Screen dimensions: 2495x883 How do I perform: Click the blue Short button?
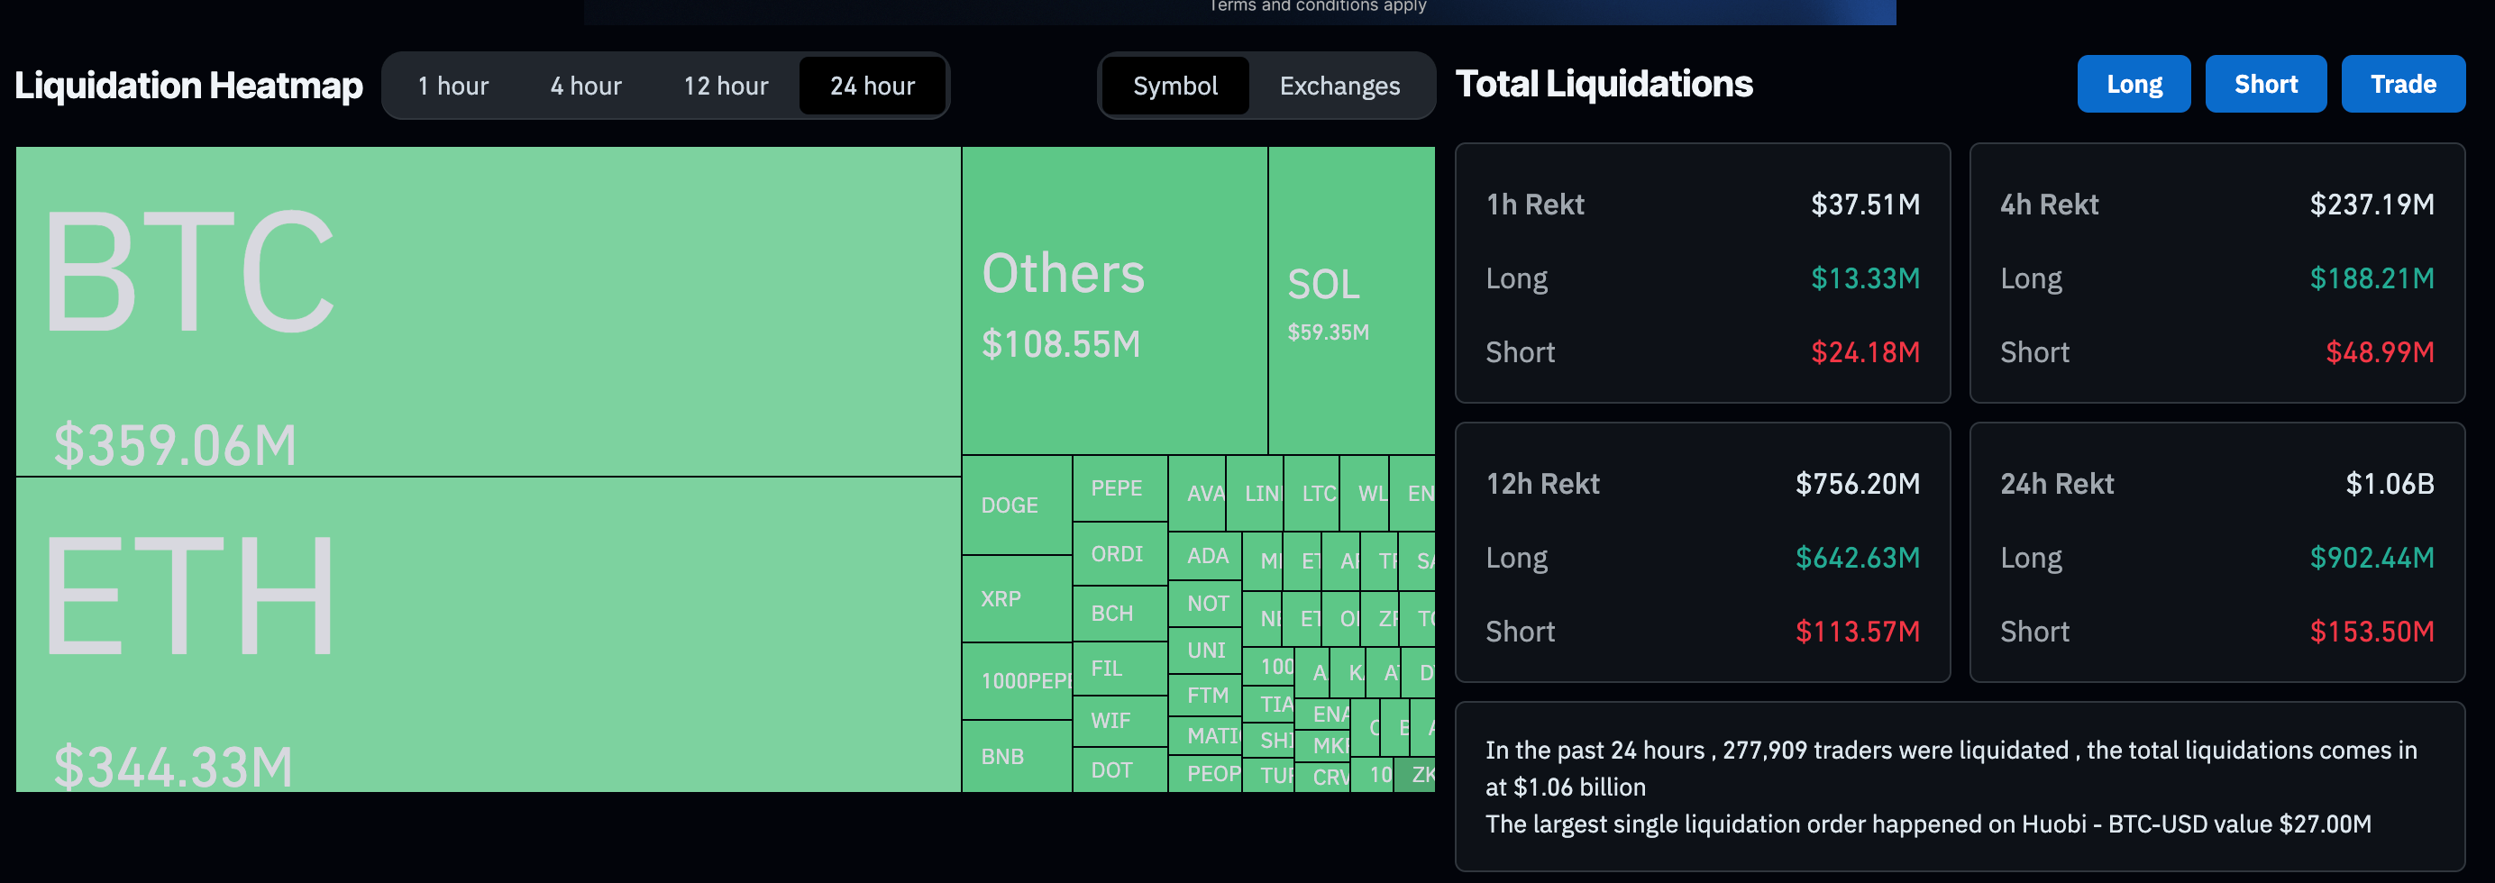[2265, 84]
